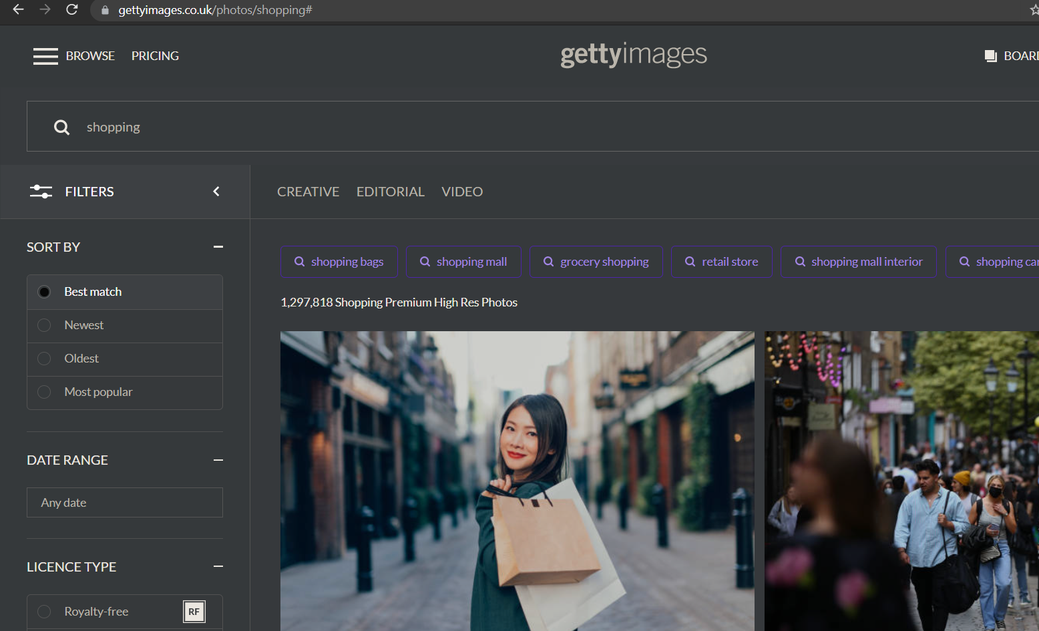Open the woman with shopping bags photo
This screenshot has height=631, width=1039.
517,481
